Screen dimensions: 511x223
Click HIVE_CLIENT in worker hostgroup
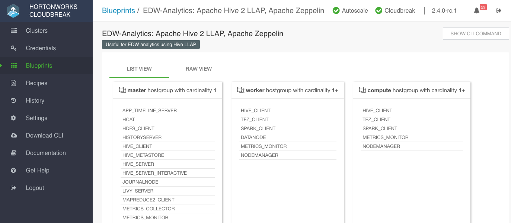coord(256,110)
